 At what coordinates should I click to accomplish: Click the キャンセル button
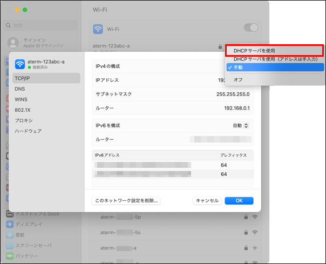(x=207, y=200)
